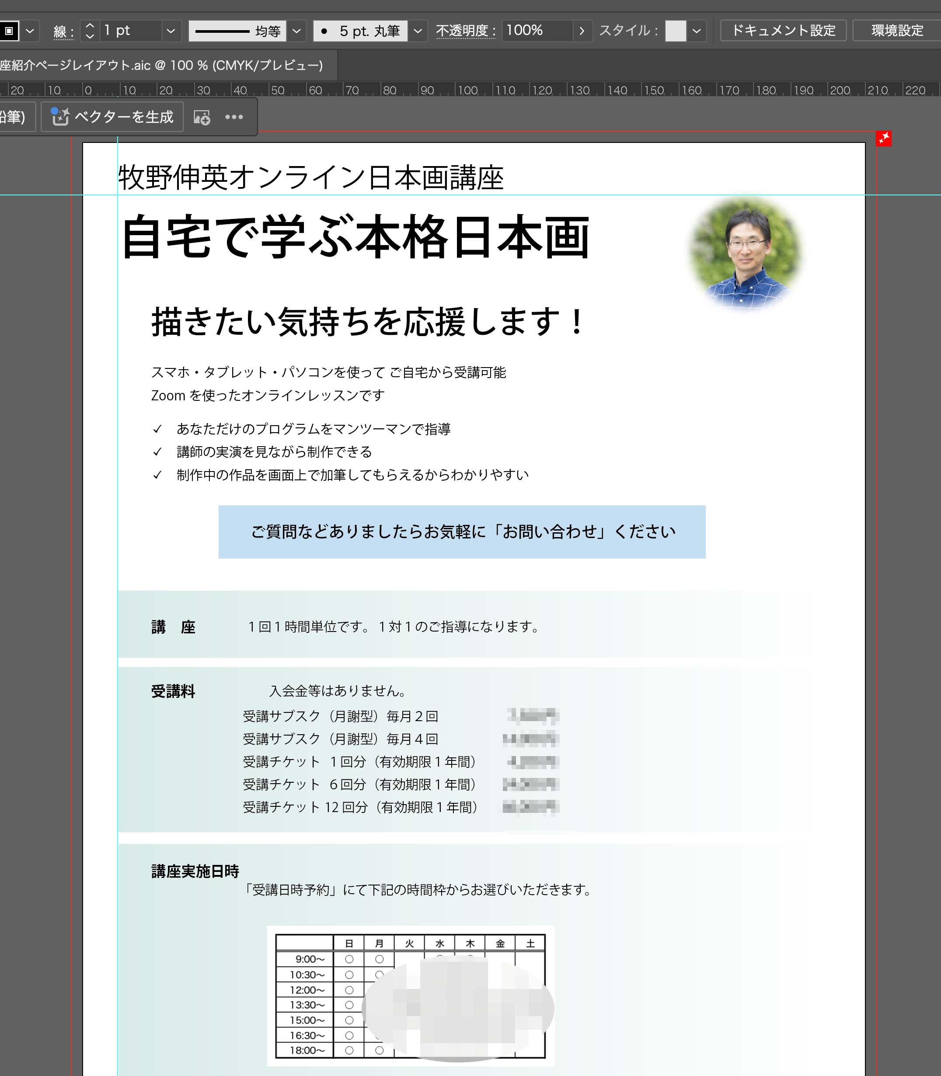Viewport: 941px width, 1076px height.
Task: Click the ドキュメント設定 button
Action: click(783, 31)
